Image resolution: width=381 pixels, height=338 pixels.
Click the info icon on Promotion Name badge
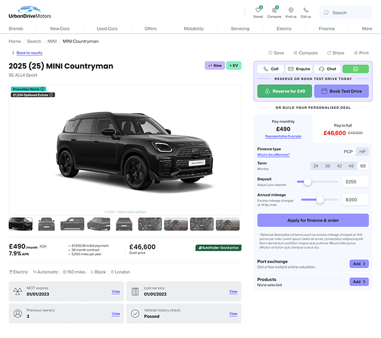point(42,89)
